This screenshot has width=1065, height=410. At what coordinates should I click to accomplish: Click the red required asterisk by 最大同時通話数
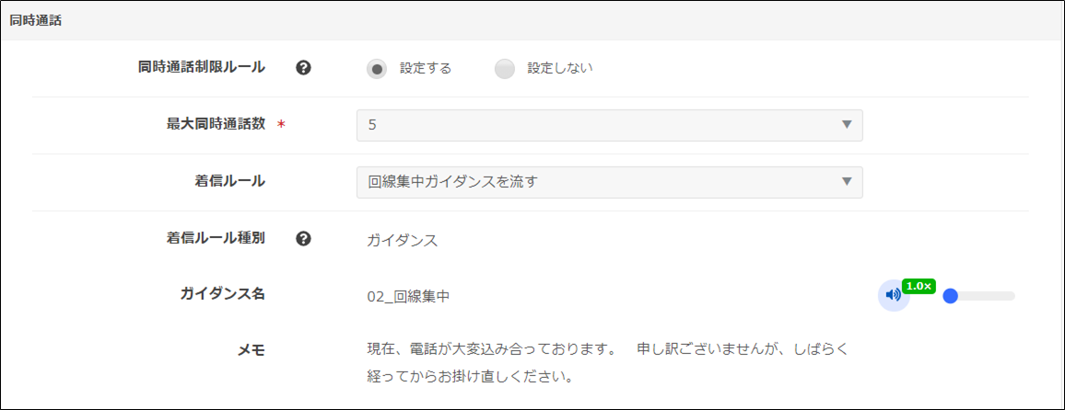(x=281, y=126)
